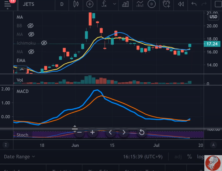Click the tallest red candle near 22
The width and height of the screenshot is (222, 171).
[90, 19]
